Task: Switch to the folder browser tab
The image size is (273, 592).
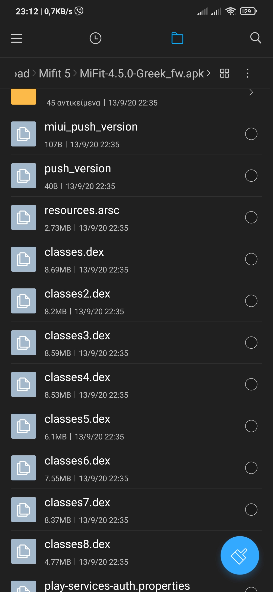Action: (x=177, y=38)
